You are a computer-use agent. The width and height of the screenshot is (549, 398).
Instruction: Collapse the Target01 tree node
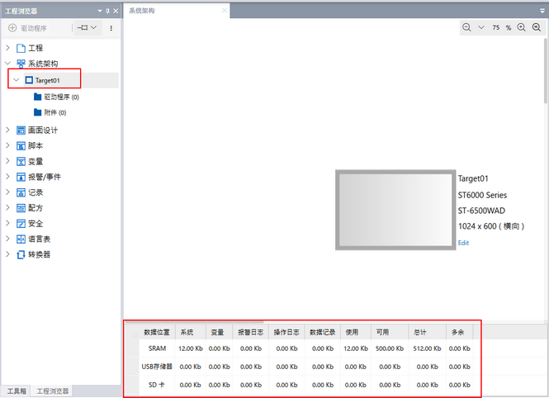(16, 80)
